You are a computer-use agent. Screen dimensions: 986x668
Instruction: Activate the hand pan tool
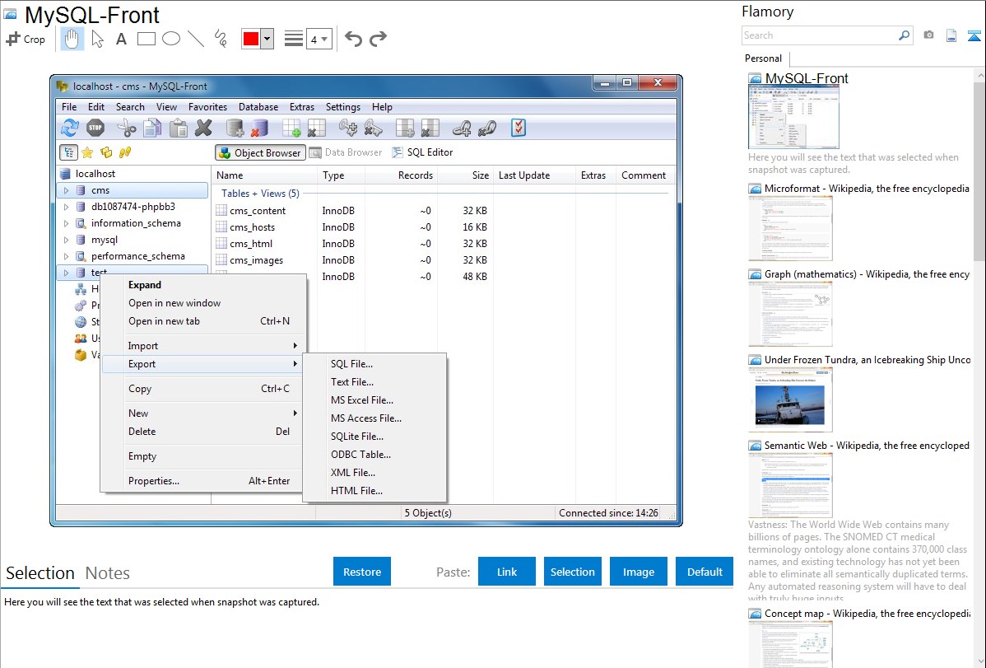pyautogui.click(x=72, y=39)
